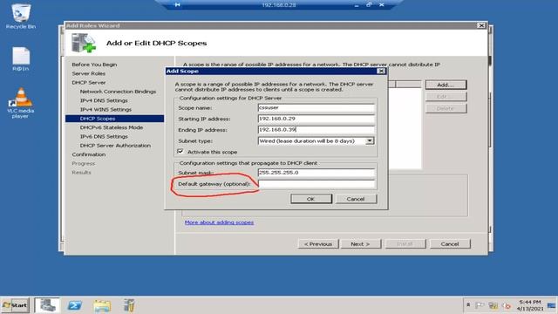Select IPv6 DNS Settings step
This screenshot has width=558, height=314.
[x=104, y=136]
